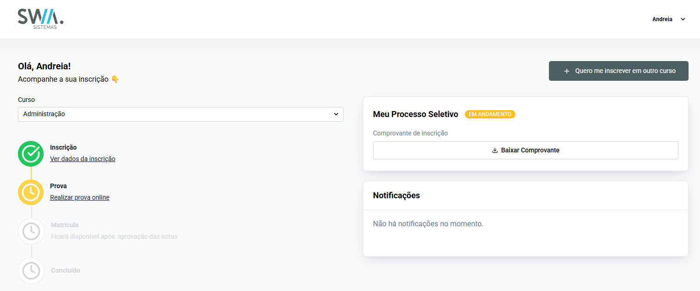Screen dimensions: 700x291
Task: Click the Curso field label
Action: coord(26,100)
